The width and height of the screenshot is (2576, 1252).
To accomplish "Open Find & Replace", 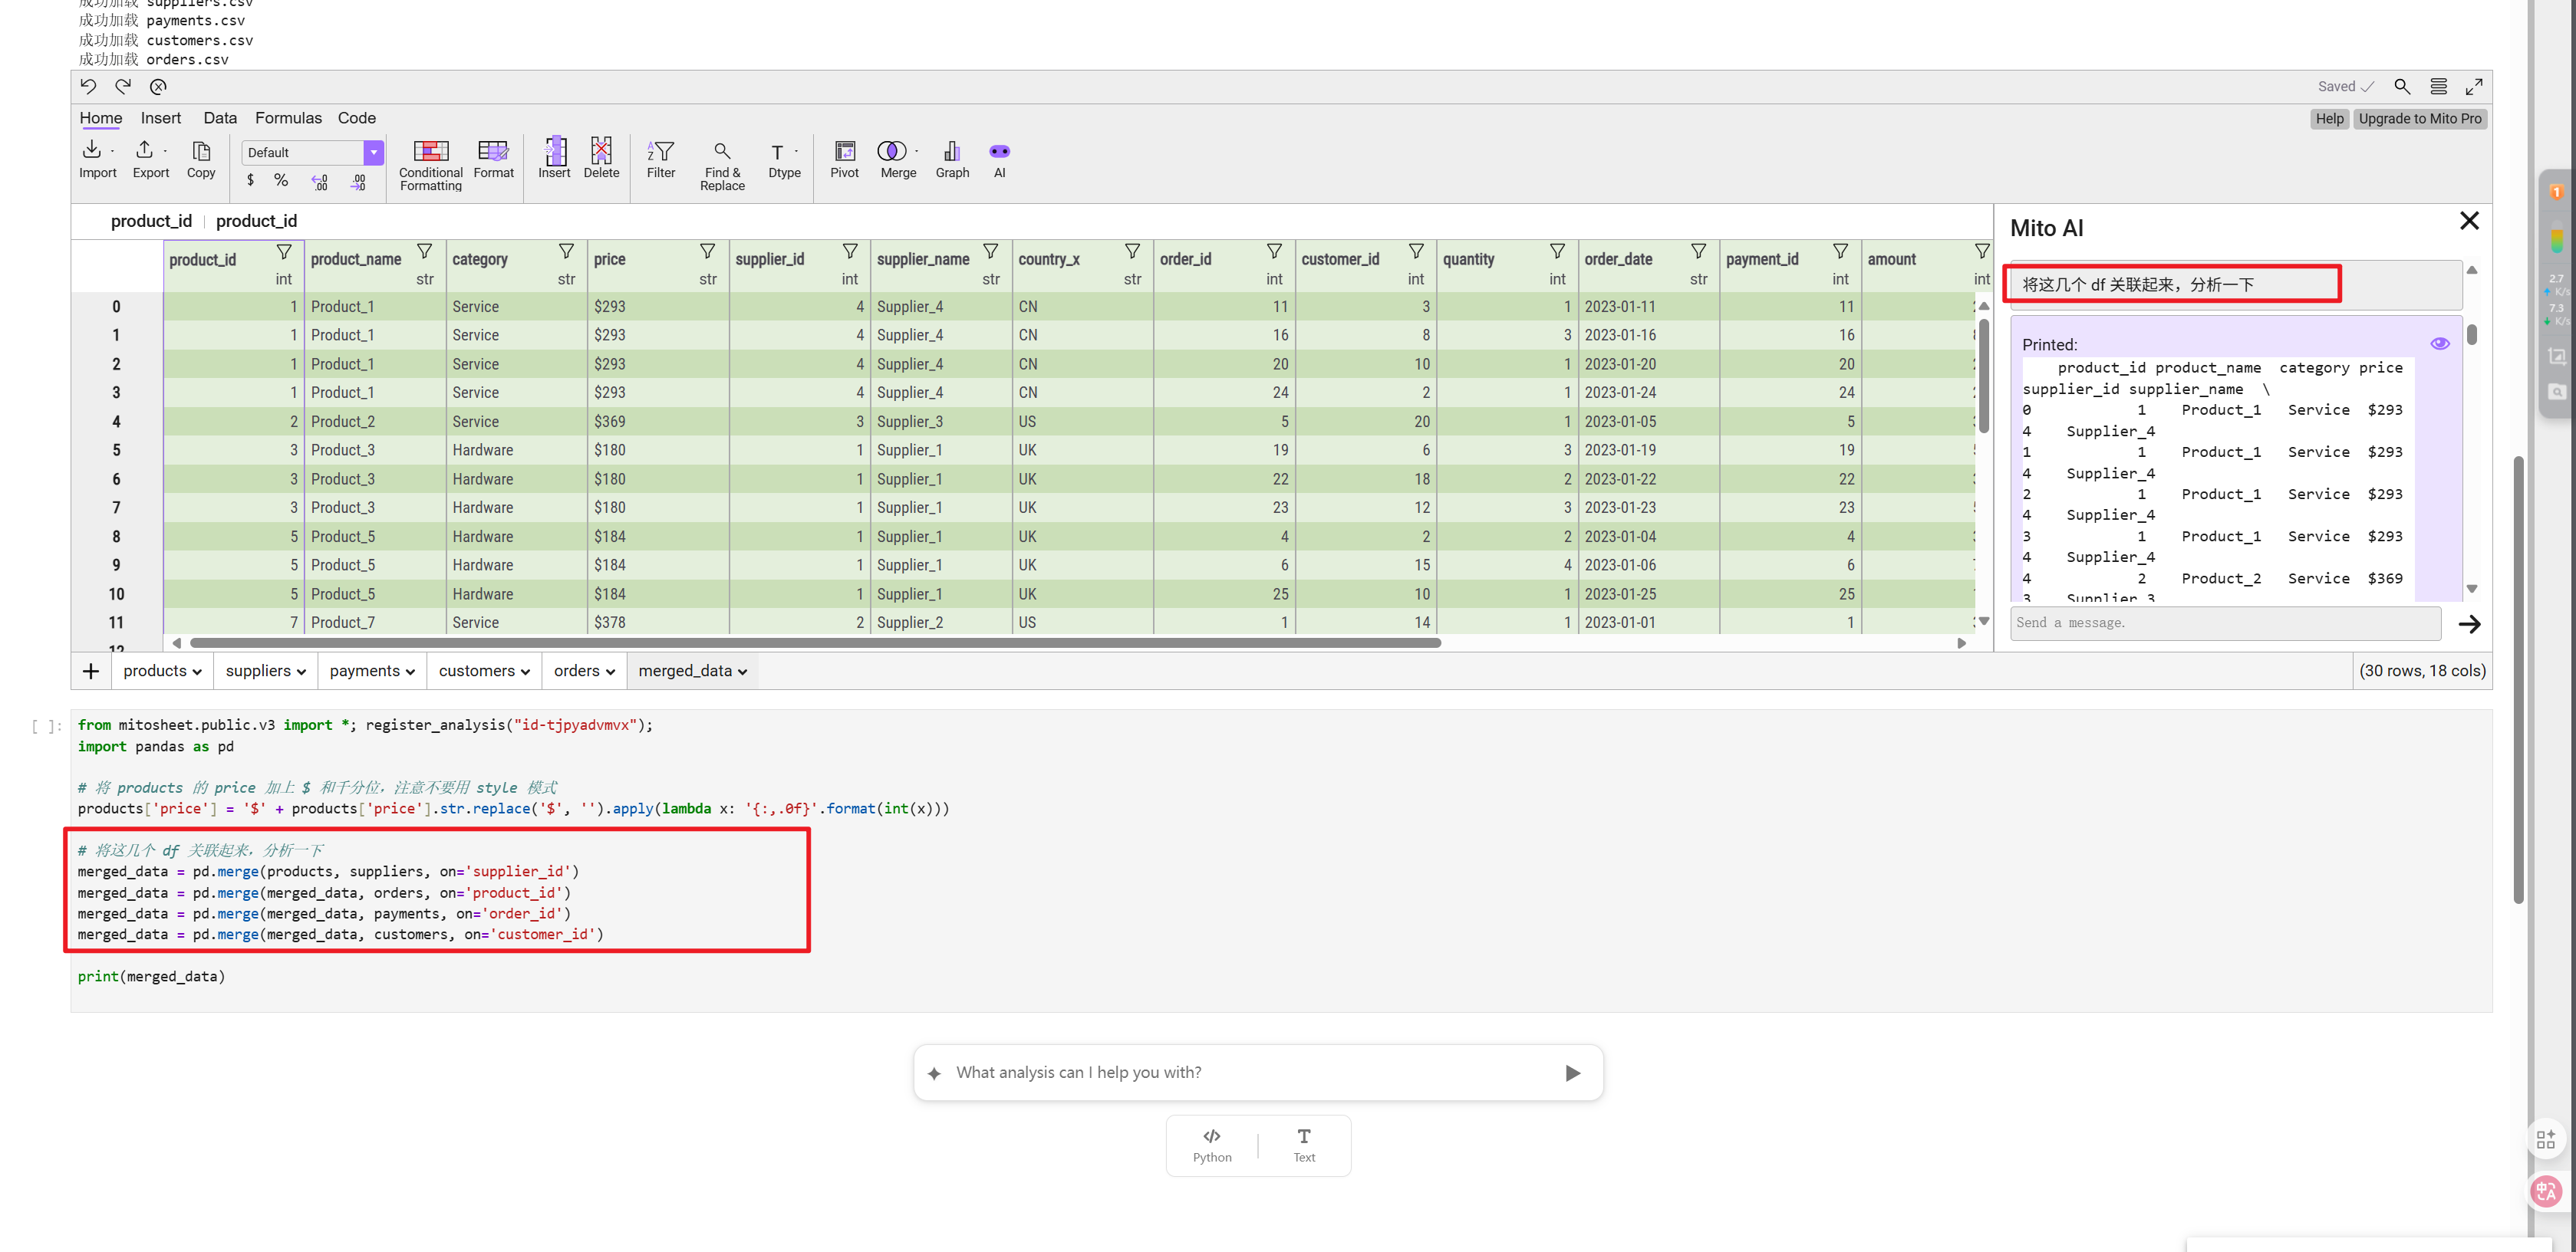I will tap(722, 164).
